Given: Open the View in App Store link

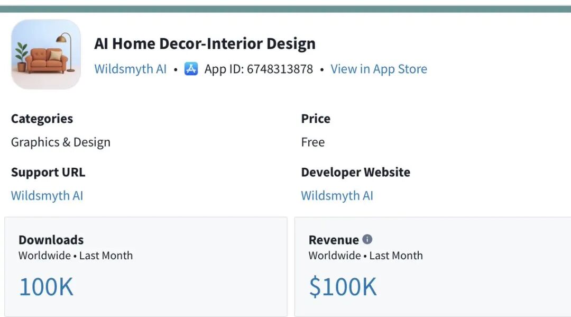Looking at the screenshot, I should pyautogui.click(x=379, y=69).
